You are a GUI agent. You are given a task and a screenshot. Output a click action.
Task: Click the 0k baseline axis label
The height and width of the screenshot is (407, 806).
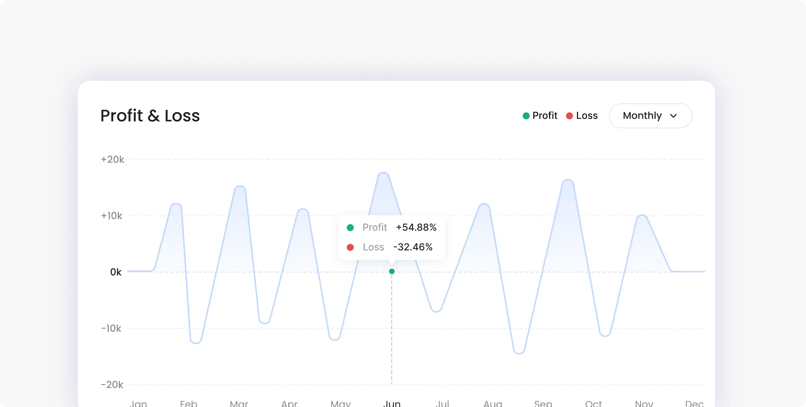pos(115,272)
